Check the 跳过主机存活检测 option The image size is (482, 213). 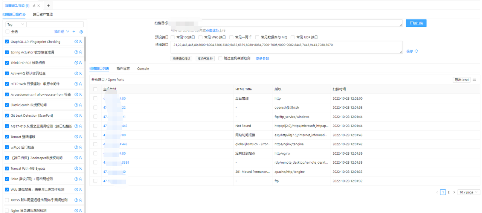click(220, 59)
